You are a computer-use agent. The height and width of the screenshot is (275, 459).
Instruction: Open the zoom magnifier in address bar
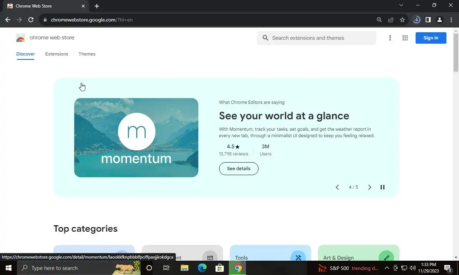379,20
